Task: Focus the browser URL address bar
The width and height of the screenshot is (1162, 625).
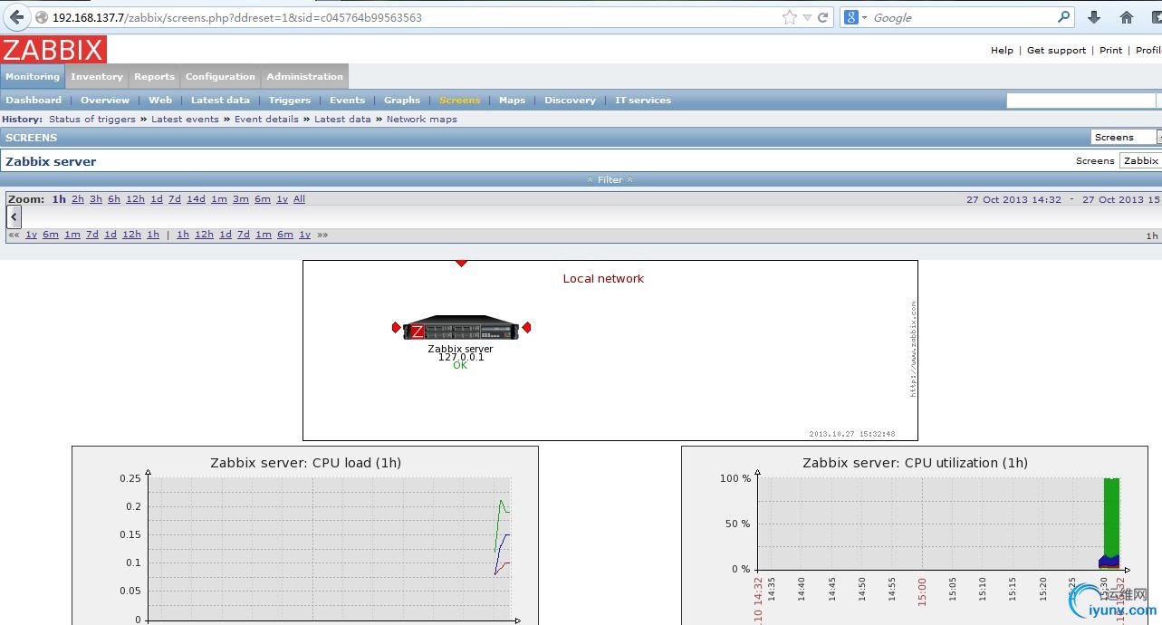Action: coord(415,17)
